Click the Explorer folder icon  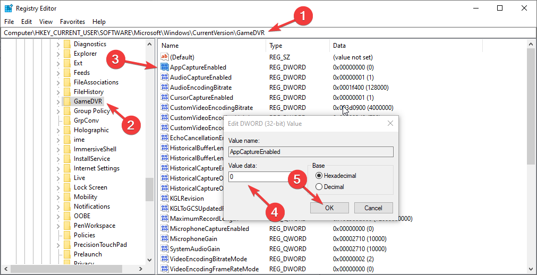click(67, 54)
